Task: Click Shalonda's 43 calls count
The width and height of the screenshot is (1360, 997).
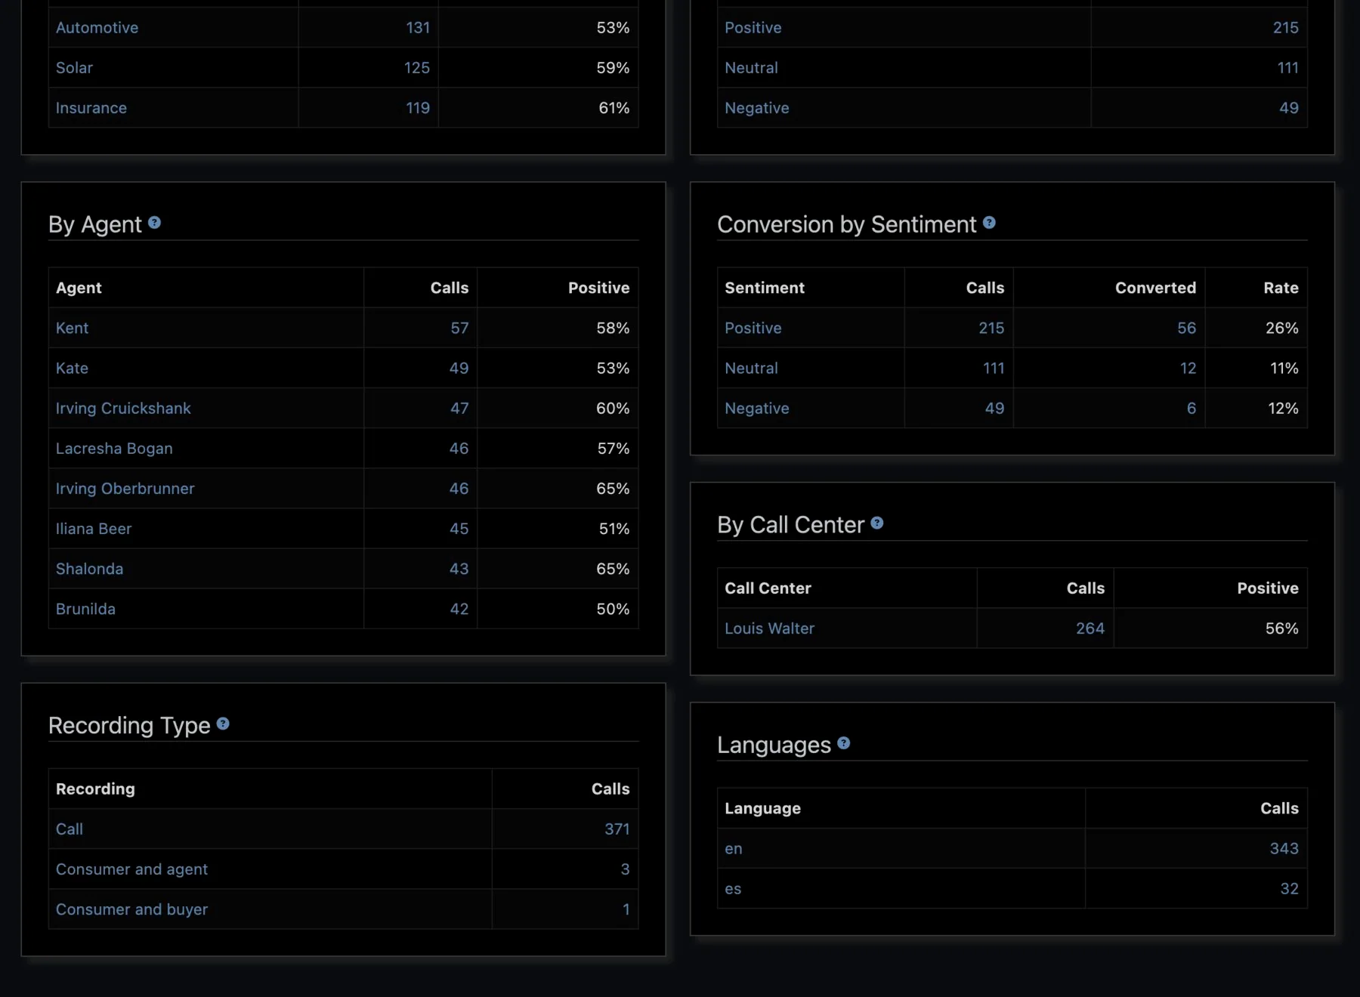Action: 459,569
